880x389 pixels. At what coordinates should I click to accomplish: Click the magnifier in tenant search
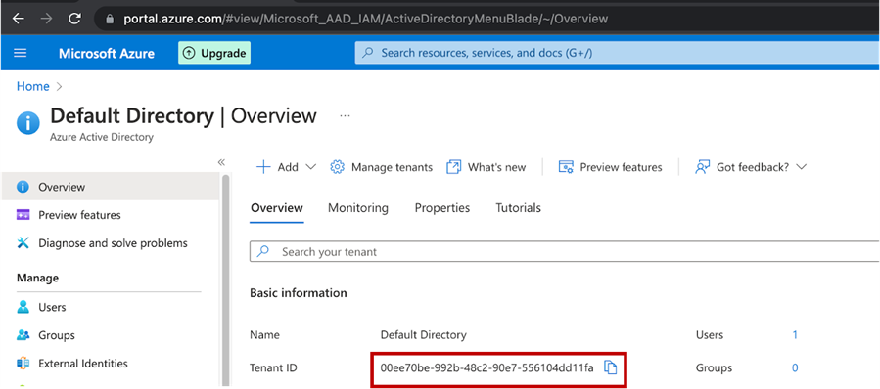[x=262, y=251]
